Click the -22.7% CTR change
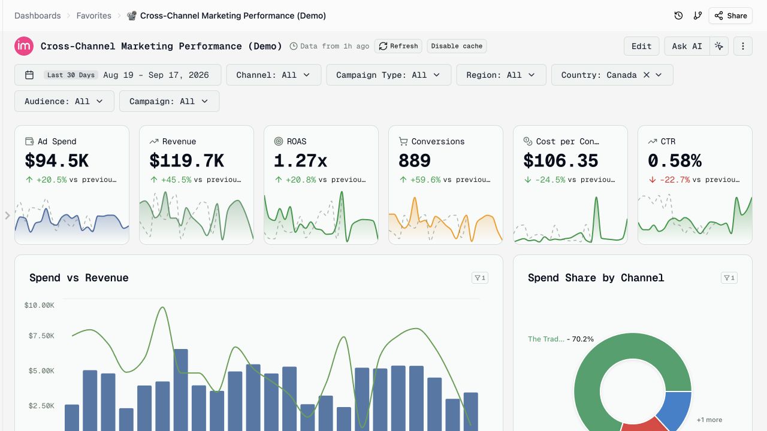The image size is (767, 431). click(674, 180)
